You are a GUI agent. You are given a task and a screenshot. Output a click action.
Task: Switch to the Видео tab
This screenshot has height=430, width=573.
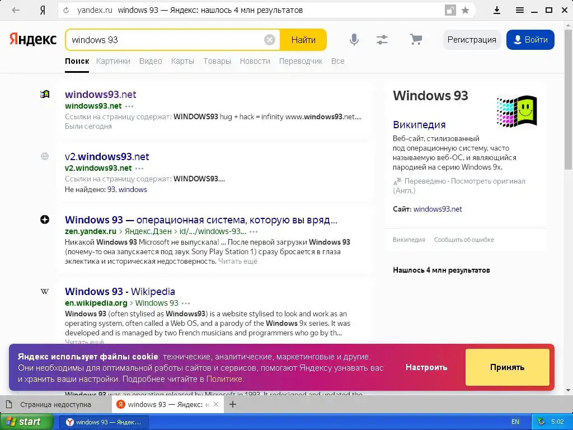151,61
